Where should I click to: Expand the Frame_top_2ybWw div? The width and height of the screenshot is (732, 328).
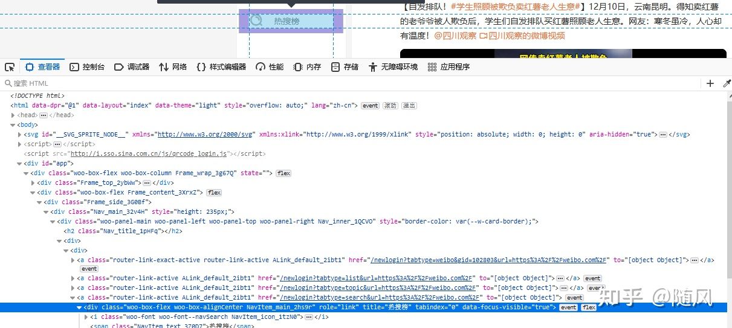[33, 183]
